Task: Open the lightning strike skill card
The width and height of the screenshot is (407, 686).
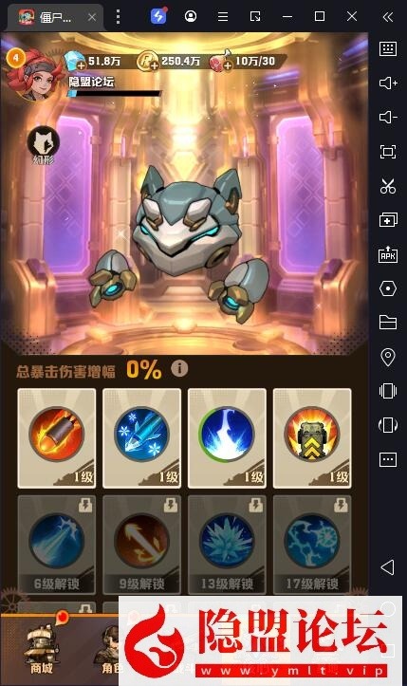Action: [227, 438]
